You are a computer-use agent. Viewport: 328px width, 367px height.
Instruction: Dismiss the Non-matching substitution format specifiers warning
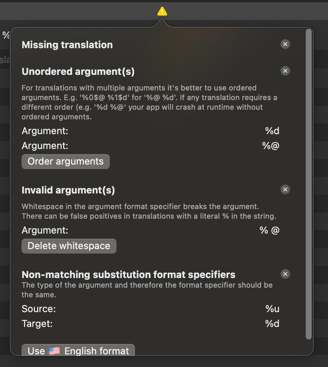[285, 274]
